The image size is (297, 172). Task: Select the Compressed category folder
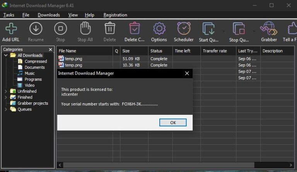(36, 61)
